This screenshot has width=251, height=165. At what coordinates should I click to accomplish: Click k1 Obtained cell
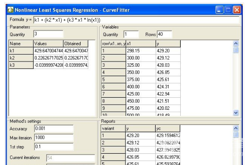click(76, 51)
